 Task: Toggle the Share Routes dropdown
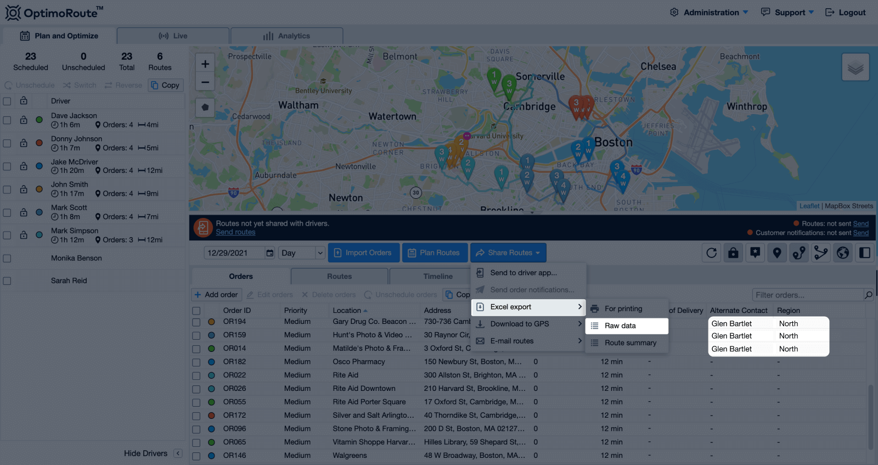(x=508, y=253)
